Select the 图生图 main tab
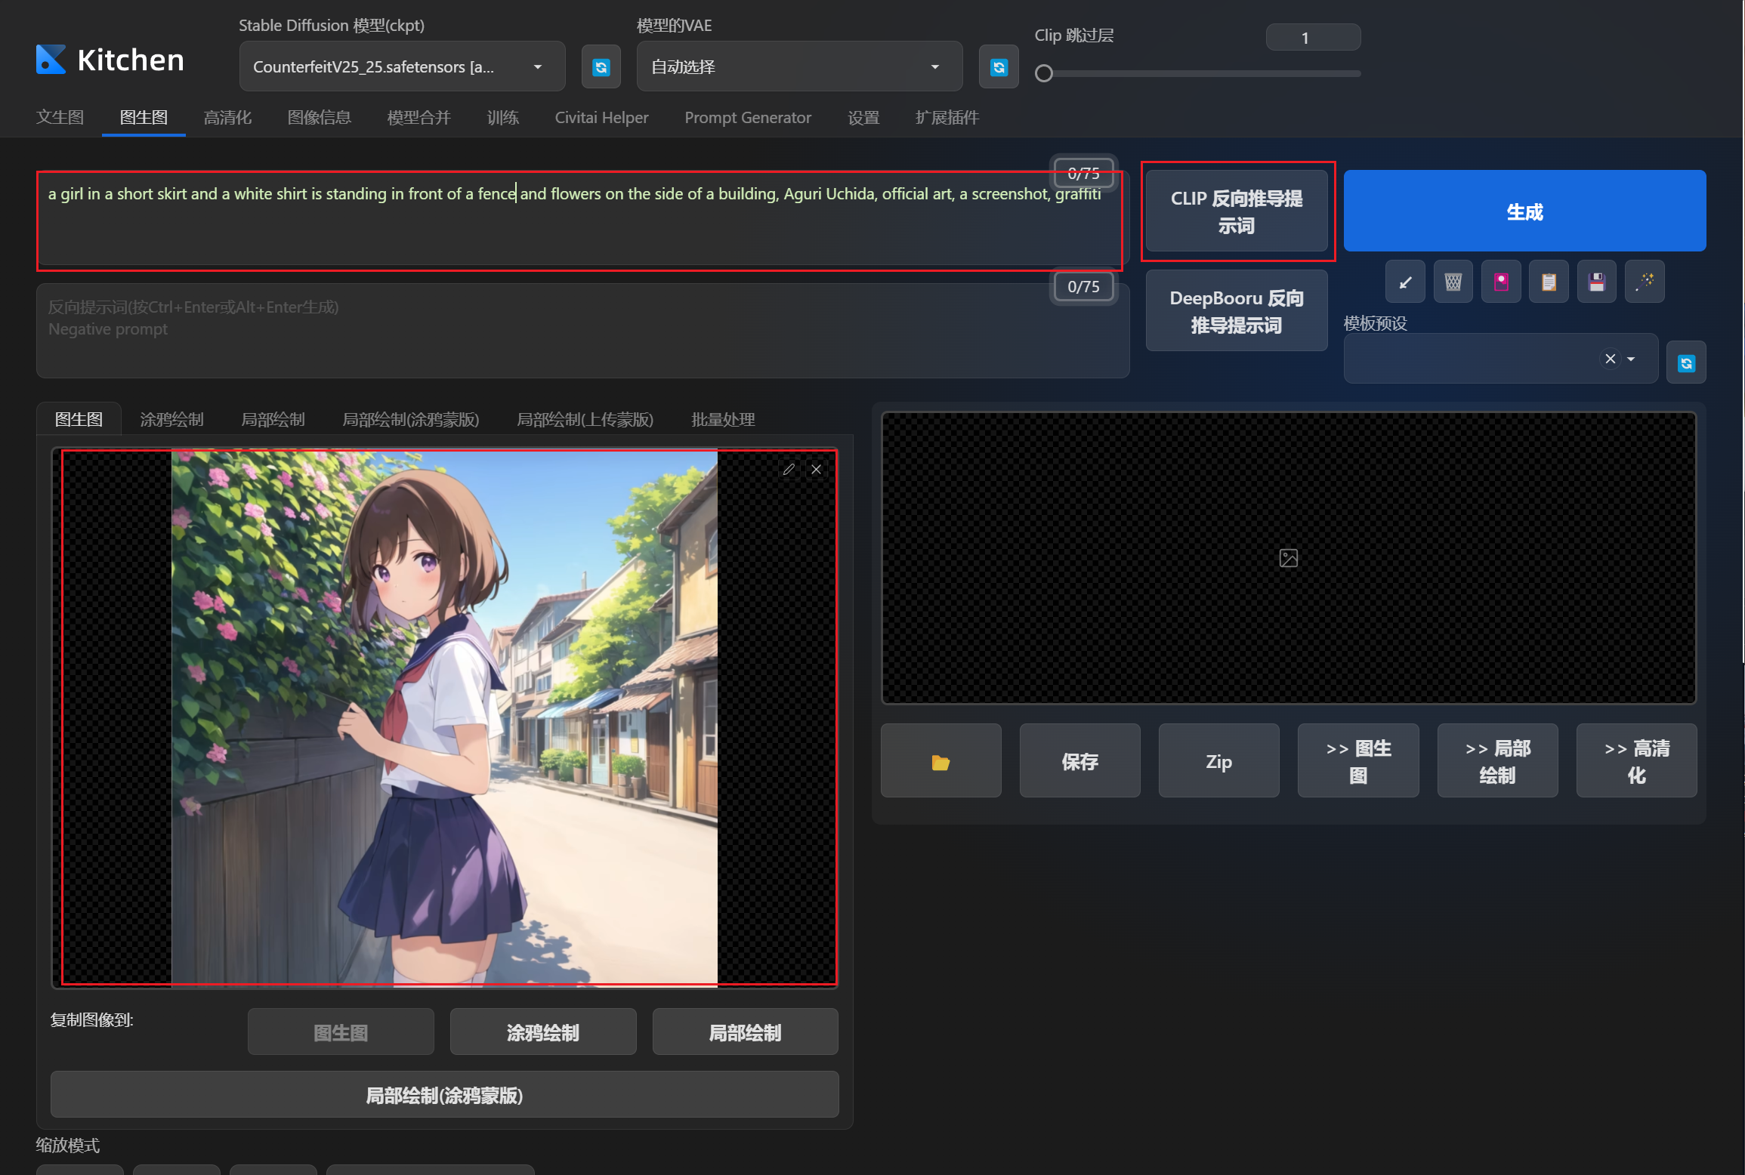Image resolution: width=1745 pixels, height=1175 pixels. pos(144,118)
